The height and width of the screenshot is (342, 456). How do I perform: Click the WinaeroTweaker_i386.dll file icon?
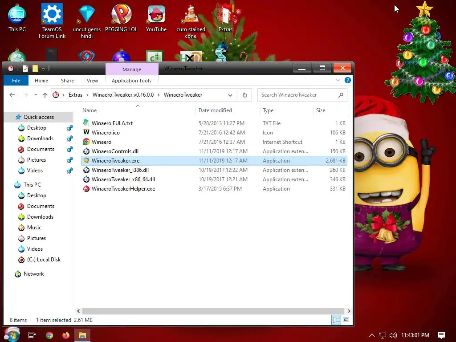click(86, 170)
